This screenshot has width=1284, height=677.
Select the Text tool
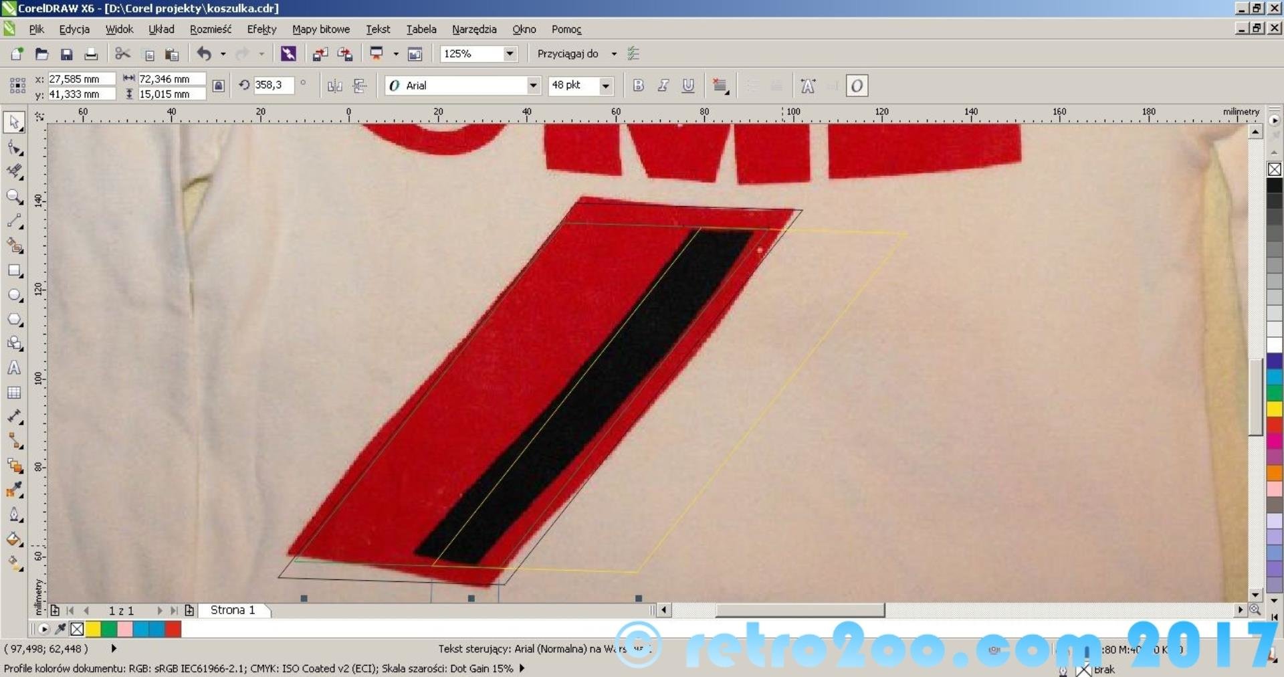coord(14,368)
